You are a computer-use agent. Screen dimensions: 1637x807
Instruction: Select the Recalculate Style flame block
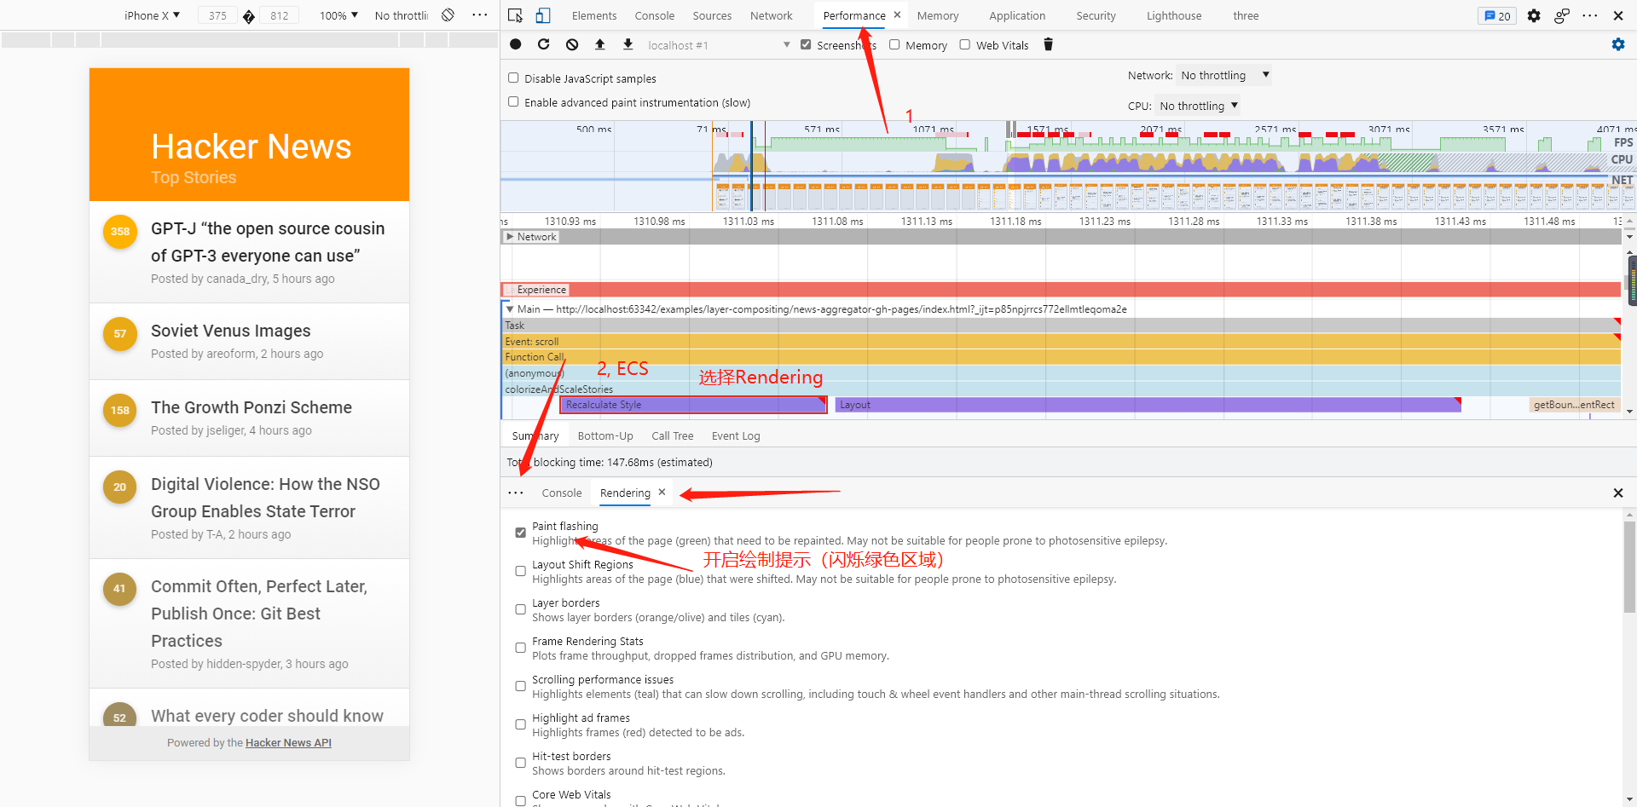(x=693, y=405)
